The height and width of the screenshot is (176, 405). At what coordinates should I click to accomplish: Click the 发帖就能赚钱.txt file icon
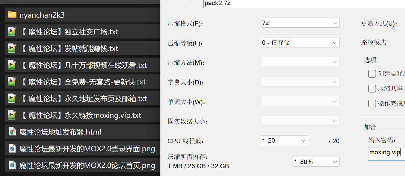coord(12,48)
